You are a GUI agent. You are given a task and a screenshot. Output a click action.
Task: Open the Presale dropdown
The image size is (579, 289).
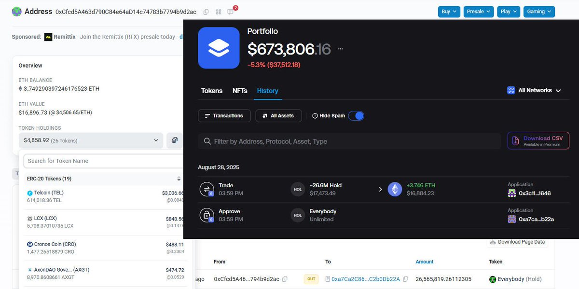(479, 12)
